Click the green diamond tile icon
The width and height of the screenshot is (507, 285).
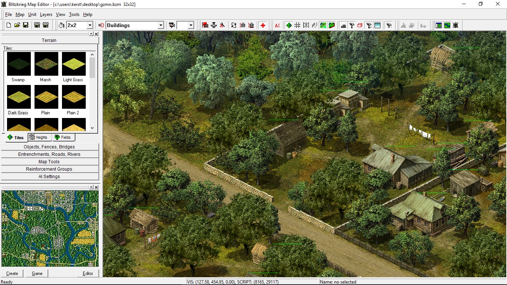click(289, 25)
